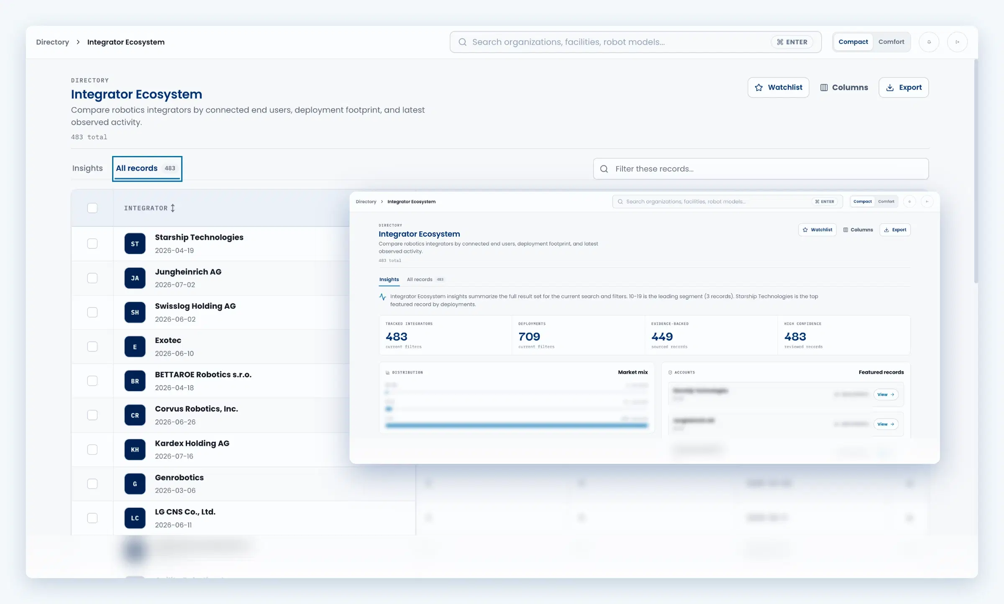Check the Starship Technologies row checkbox
Image resolution: width=1004 pixels, height=604 pixels.
92,243
